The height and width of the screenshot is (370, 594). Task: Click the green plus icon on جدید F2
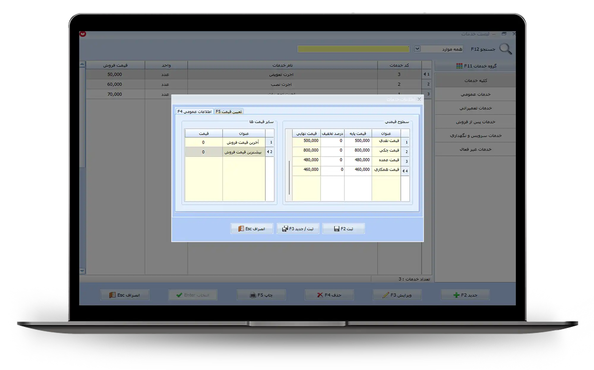tap(456, 295)
